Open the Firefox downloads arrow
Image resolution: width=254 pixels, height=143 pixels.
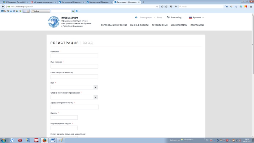pos(176,7)
